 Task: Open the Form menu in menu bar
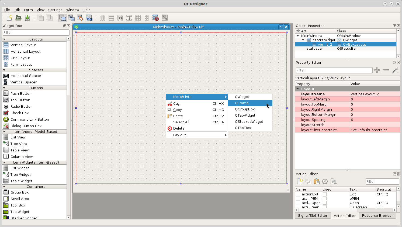(x=28, y=10)
